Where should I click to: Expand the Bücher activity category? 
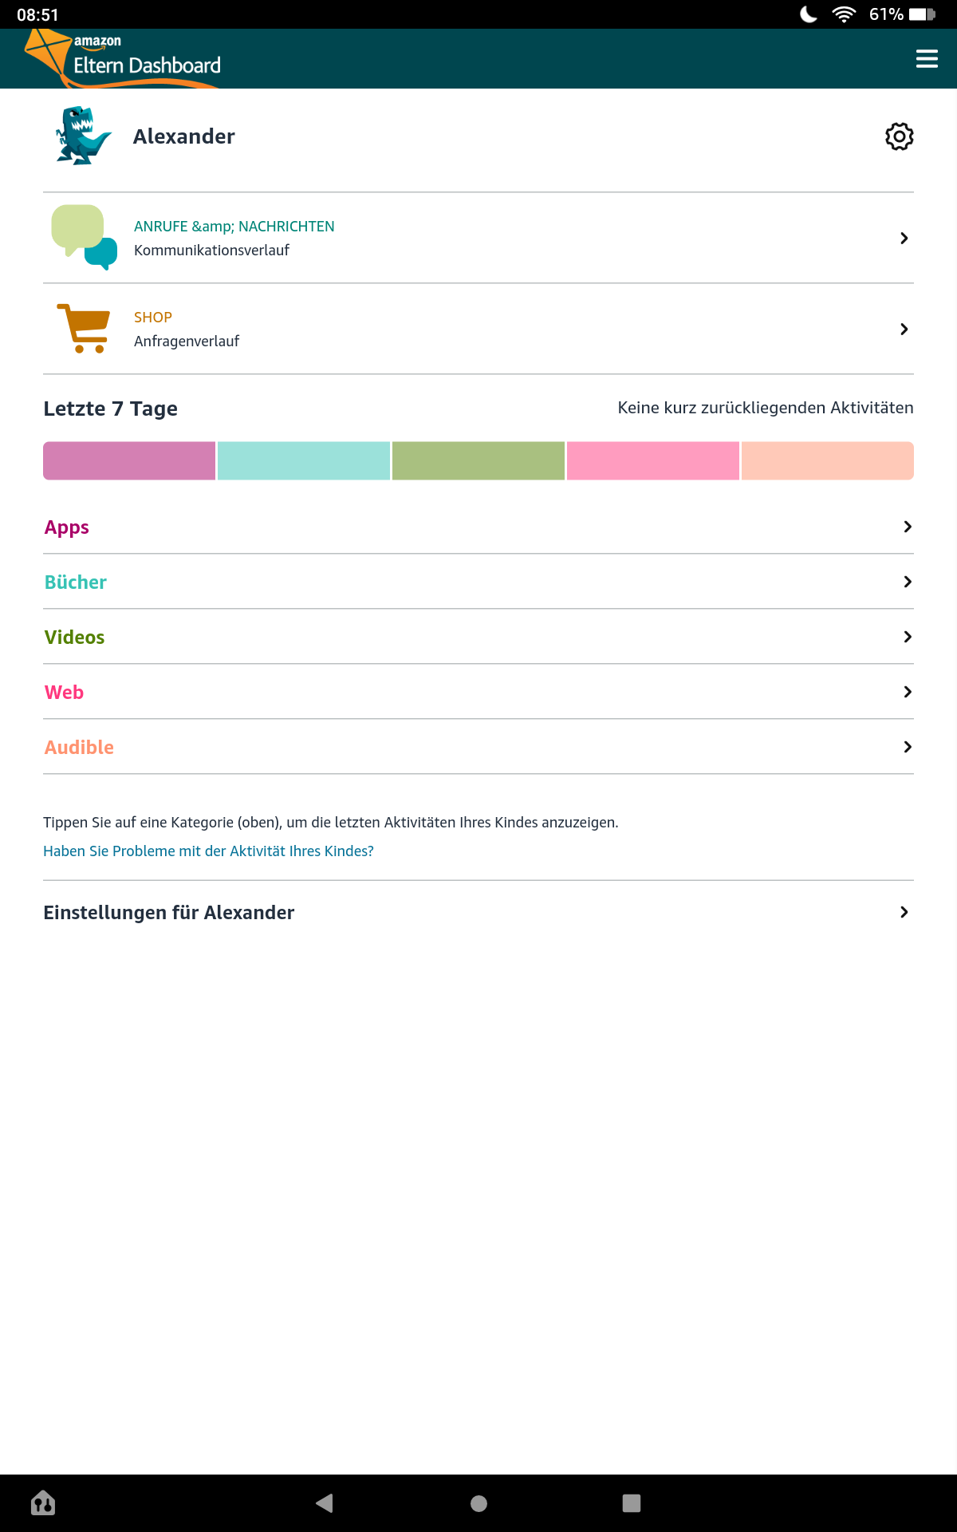[x=478, y=582]
